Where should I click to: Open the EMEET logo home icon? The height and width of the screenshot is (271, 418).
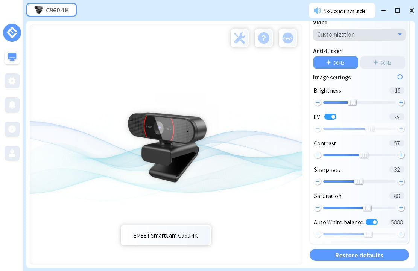point(12,33)
